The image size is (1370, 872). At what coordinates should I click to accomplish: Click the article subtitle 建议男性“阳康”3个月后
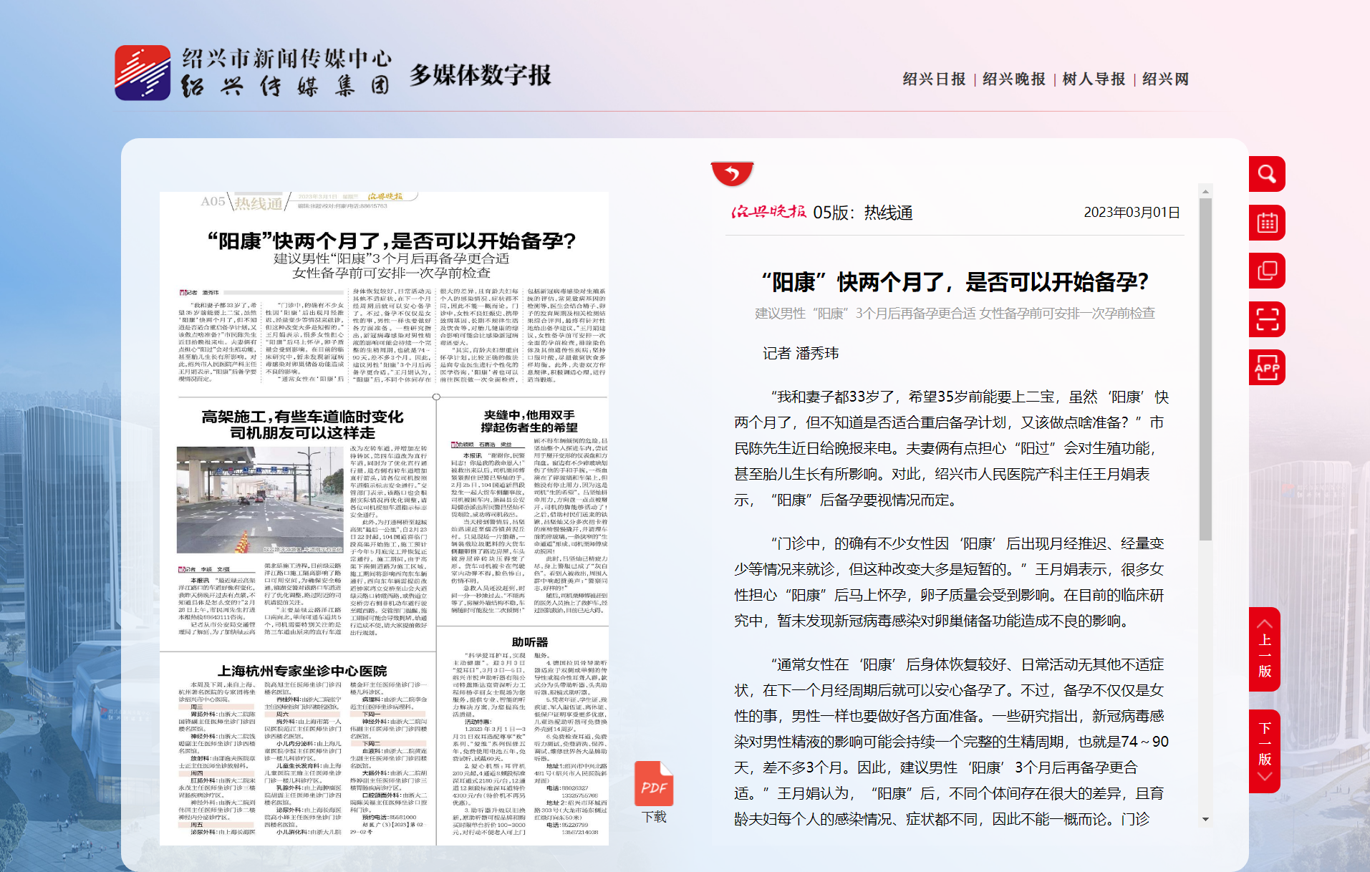(x=955, y=314)
